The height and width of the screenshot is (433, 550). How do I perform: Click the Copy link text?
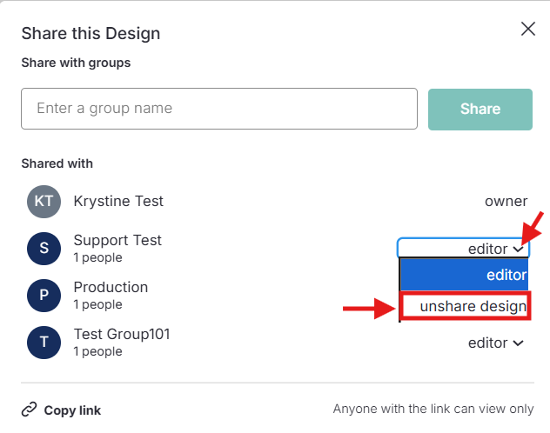72,410
